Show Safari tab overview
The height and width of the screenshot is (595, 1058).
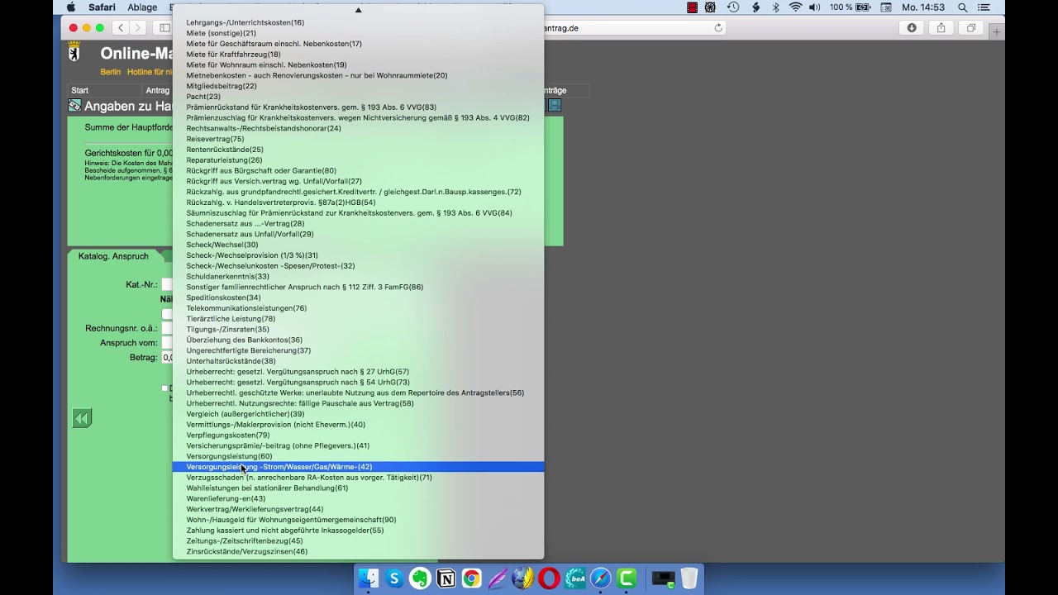[971, 27]
